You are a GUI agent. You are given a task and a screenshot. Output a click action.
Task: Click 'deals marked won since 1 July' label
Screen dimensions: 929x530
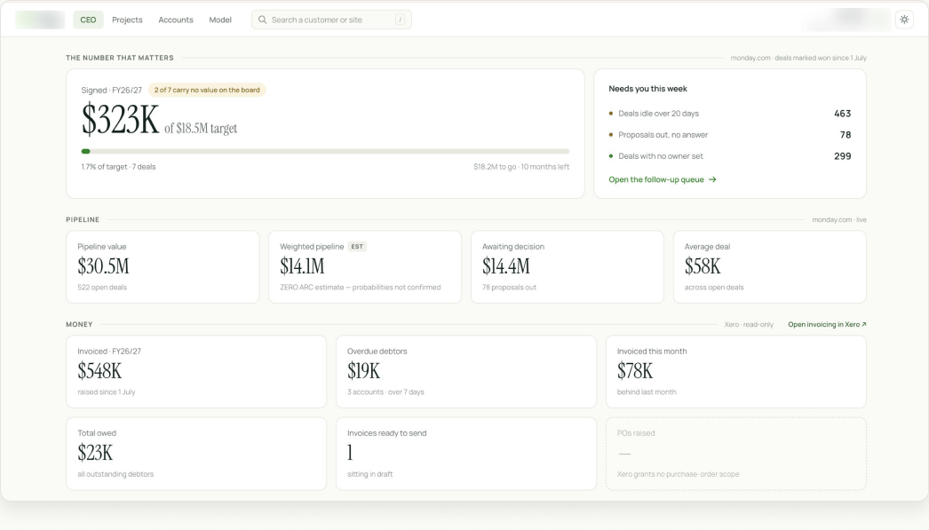(821, 58)
